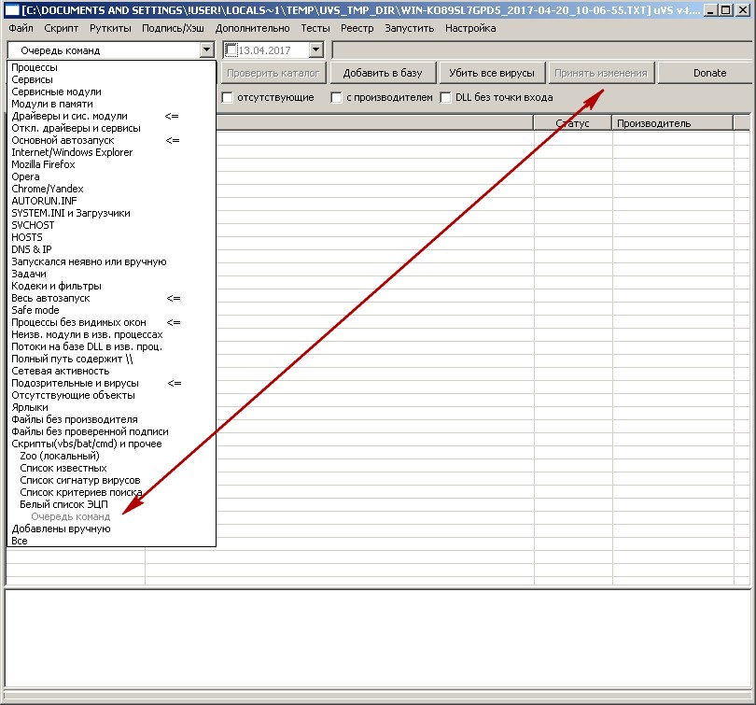
Task: Collapse the 'Очередь команд' category dropdown arrow
Action: coord(206,49)
